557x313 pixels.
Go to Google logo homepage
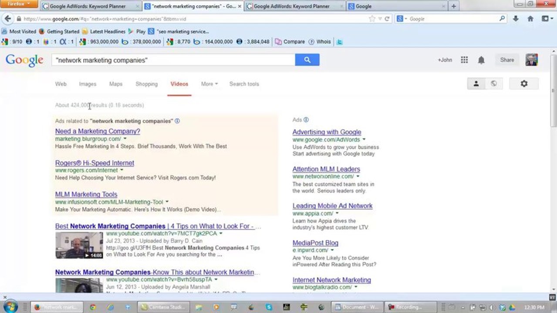tap(24, 60)
